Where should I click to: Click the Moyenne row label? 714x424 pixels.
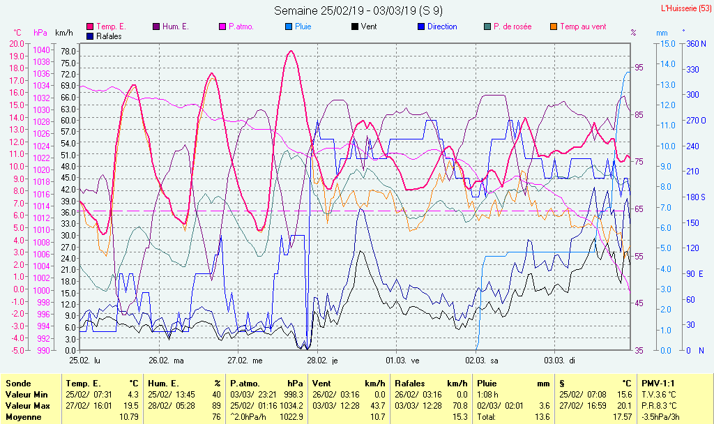(x=23, y=417)
